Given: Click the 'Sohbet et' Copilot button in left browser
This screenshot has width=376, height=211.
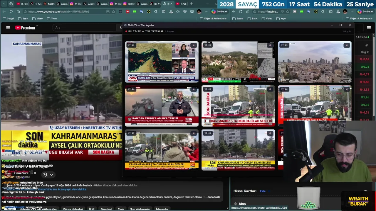Looking at the screenshot, I should (219, 11).
